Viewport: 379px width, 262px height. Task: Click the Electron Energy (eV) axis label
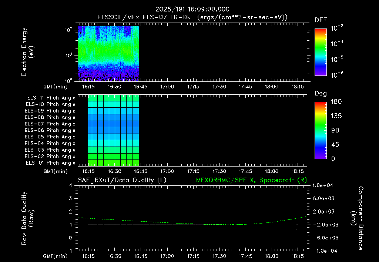point(27,52)
